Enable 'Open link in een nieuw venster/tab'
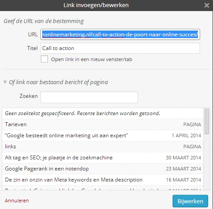Image resolution: width=213 pixels, height=209 pixels. (44, 59)
